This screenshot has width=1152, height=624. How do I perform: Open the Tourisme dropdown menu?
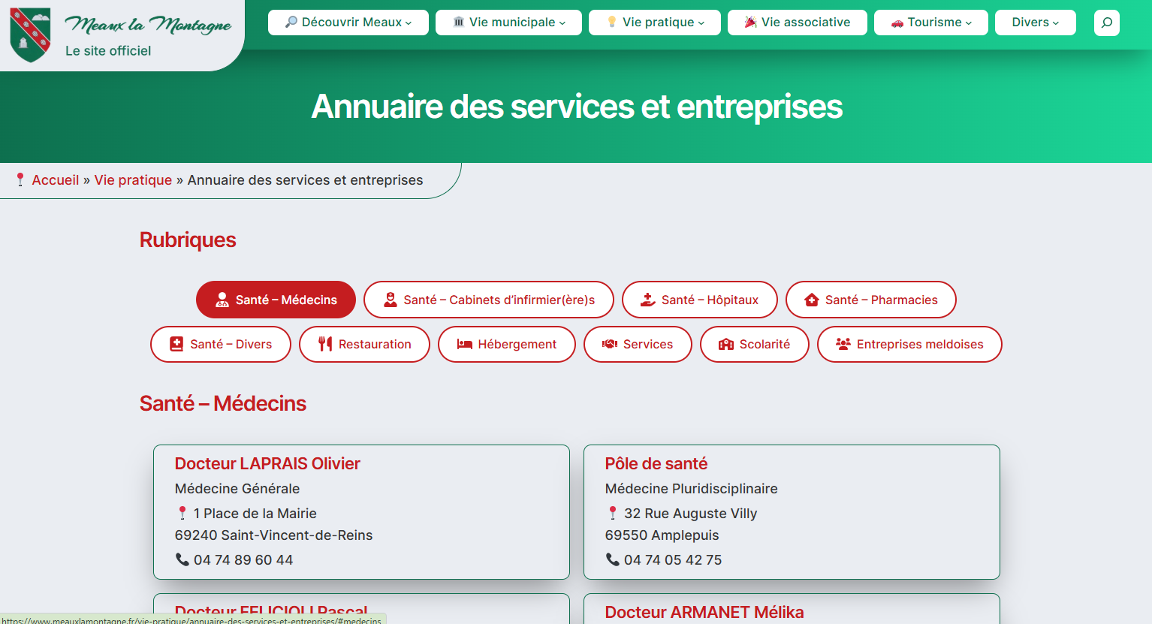point(930,23)
